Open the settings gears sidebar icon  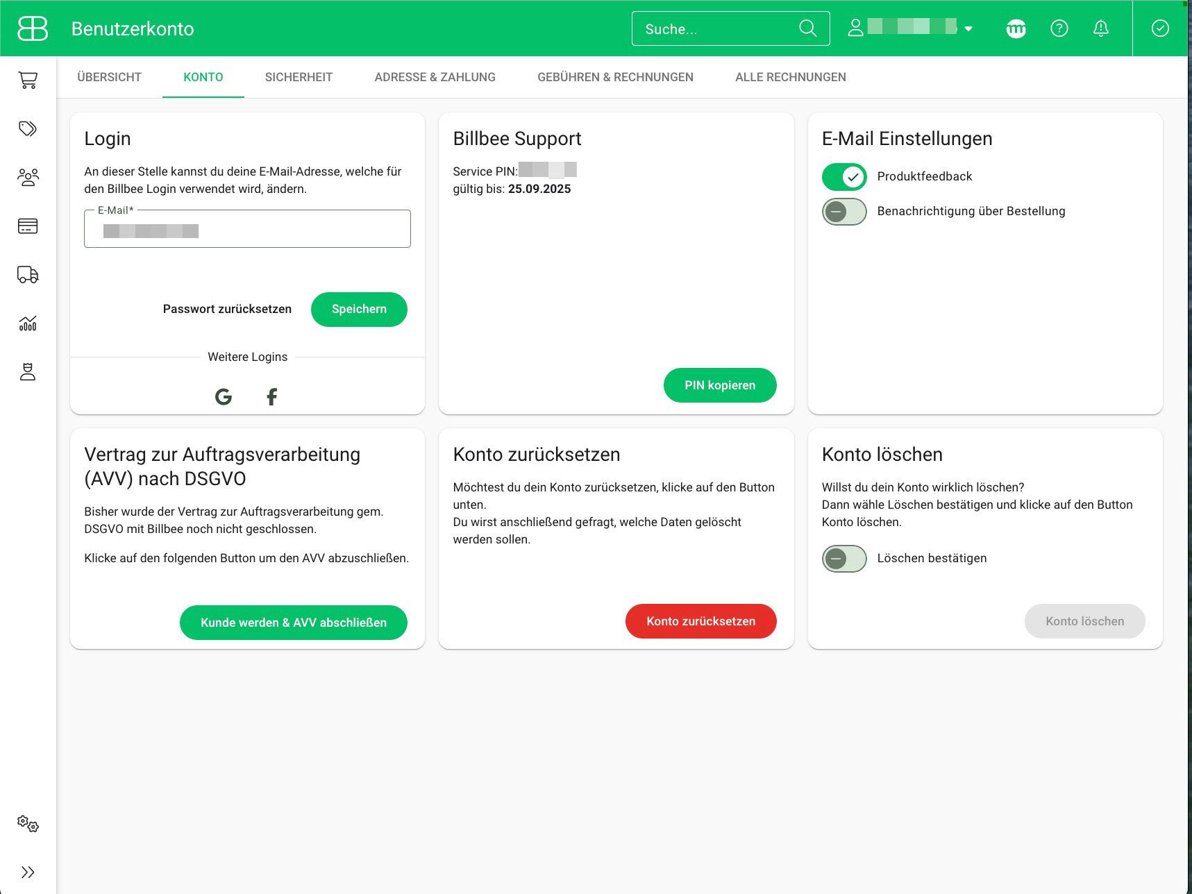(28, 824)
